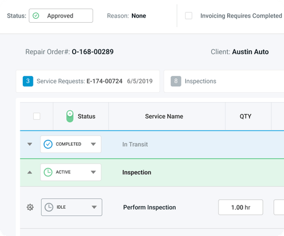Switch to the Inspections tab
This screenshot has width=284, height=236.
[x=224, y=81]
